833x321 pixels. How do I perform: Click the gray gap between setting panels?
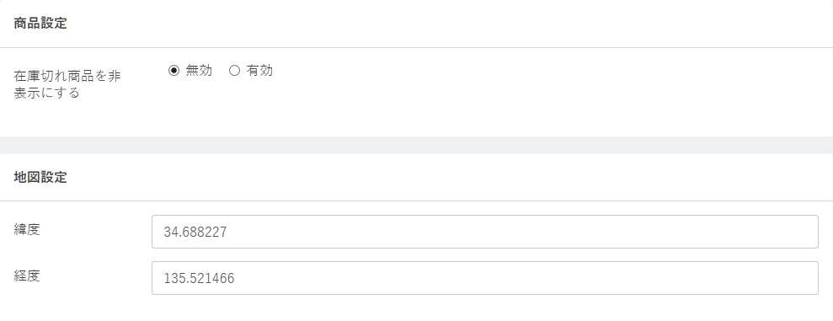tap(416, 145)
